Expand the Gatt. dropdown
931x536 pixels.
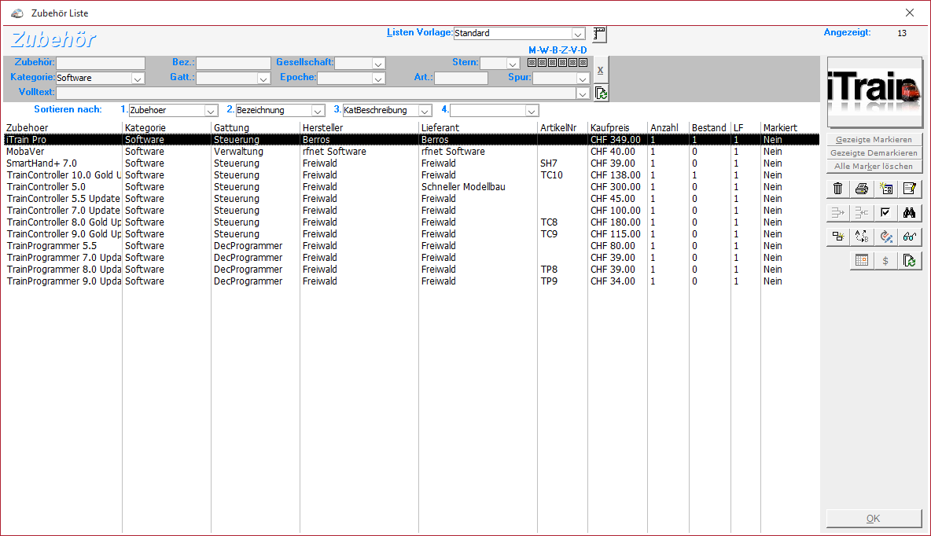tap(263, 79)
